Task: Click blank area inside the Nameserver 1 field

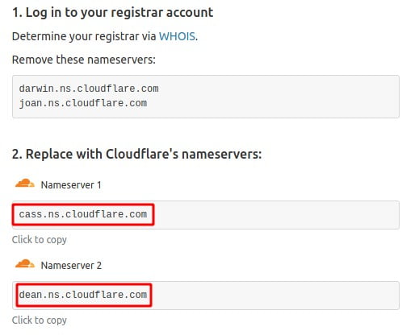Action: click(276, 215)
